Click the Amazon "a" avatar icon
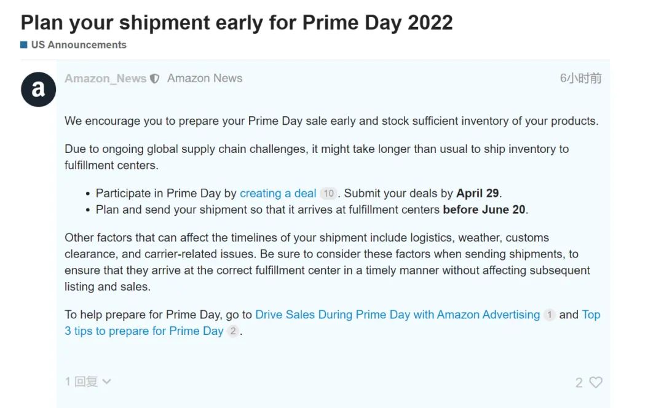This screenshot has height=408, width=664. point(38,88)
